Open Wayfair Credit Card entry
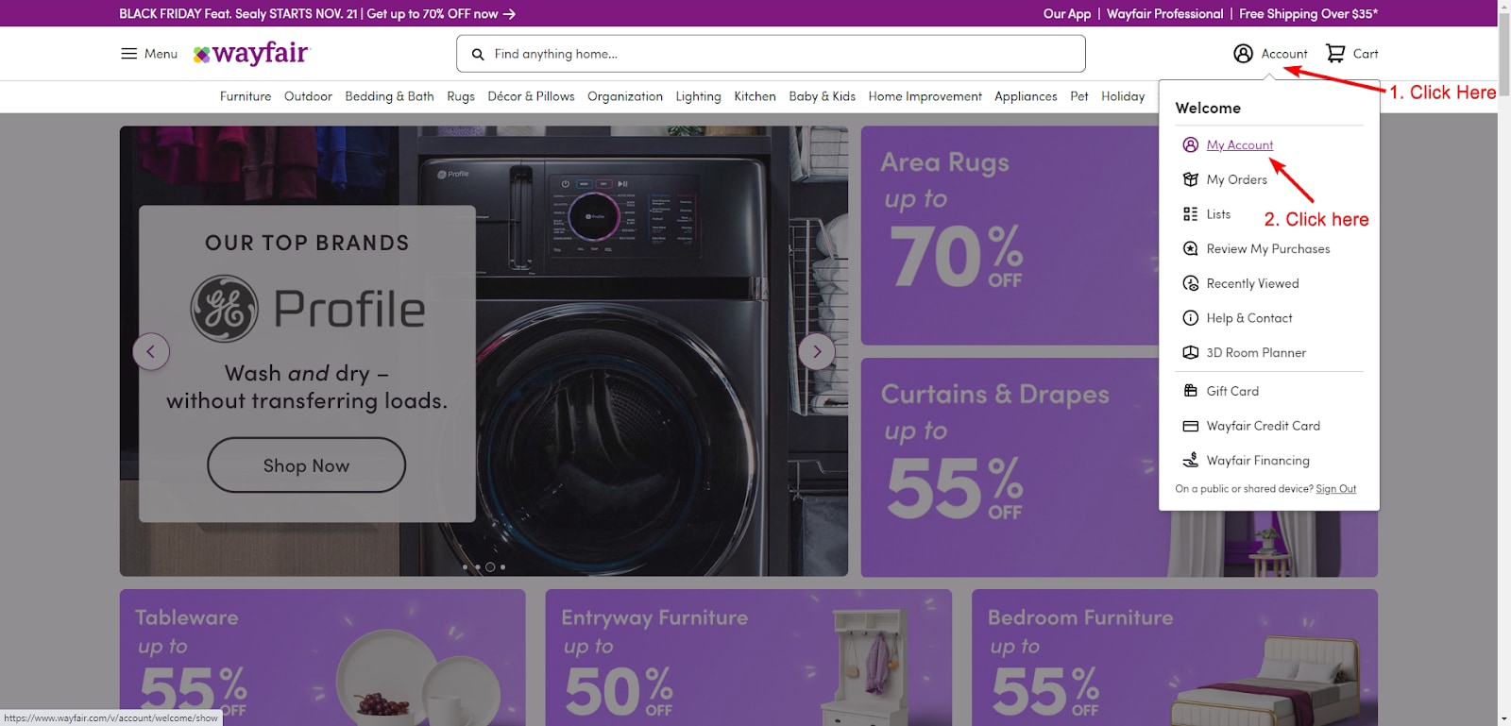Screen dimensions: 1511x726 1264,426
